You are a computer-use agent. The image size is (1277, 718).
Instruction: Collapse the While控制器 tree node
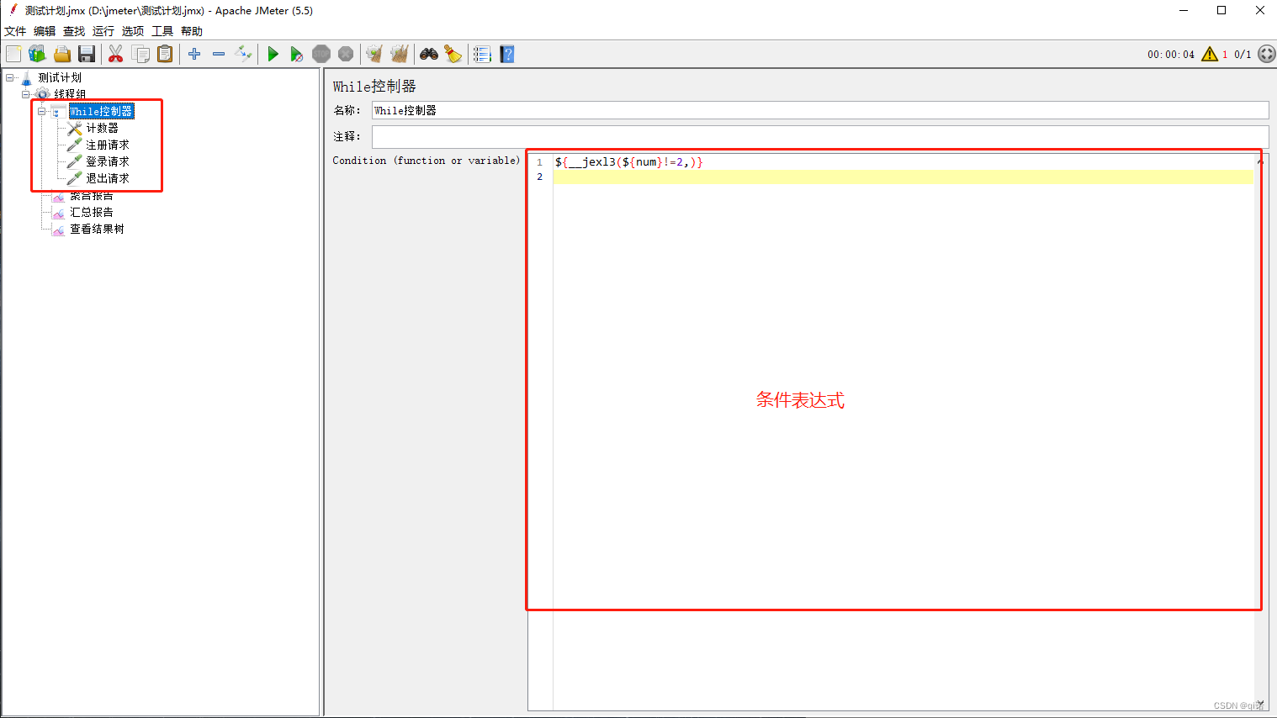[42, 111]
